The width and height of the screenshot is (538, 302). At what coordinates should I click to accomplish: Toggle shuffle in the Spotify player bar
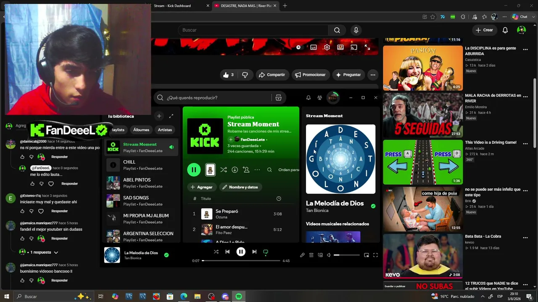pyautogui.click(x=216, y=252)
